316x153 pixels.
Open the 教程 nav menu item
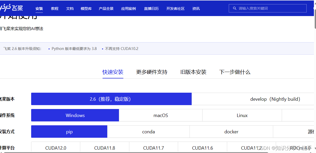tap(55, 9)
